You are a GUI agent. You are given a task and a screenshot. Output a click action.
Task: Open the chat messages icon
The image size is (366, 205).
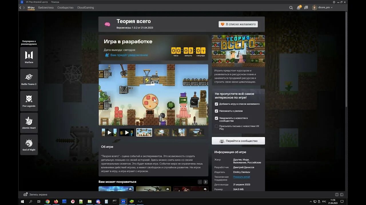306,8
